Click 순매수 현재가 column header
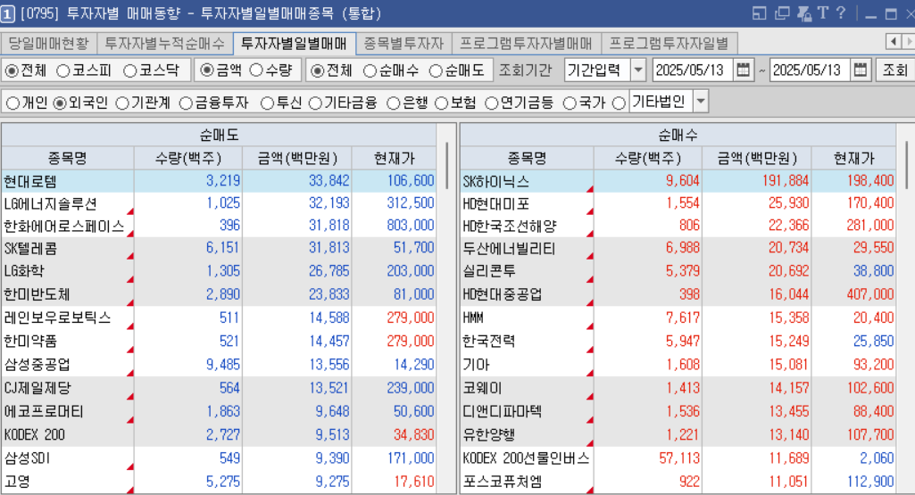This screenshot has width=915, height=495. 853,158
